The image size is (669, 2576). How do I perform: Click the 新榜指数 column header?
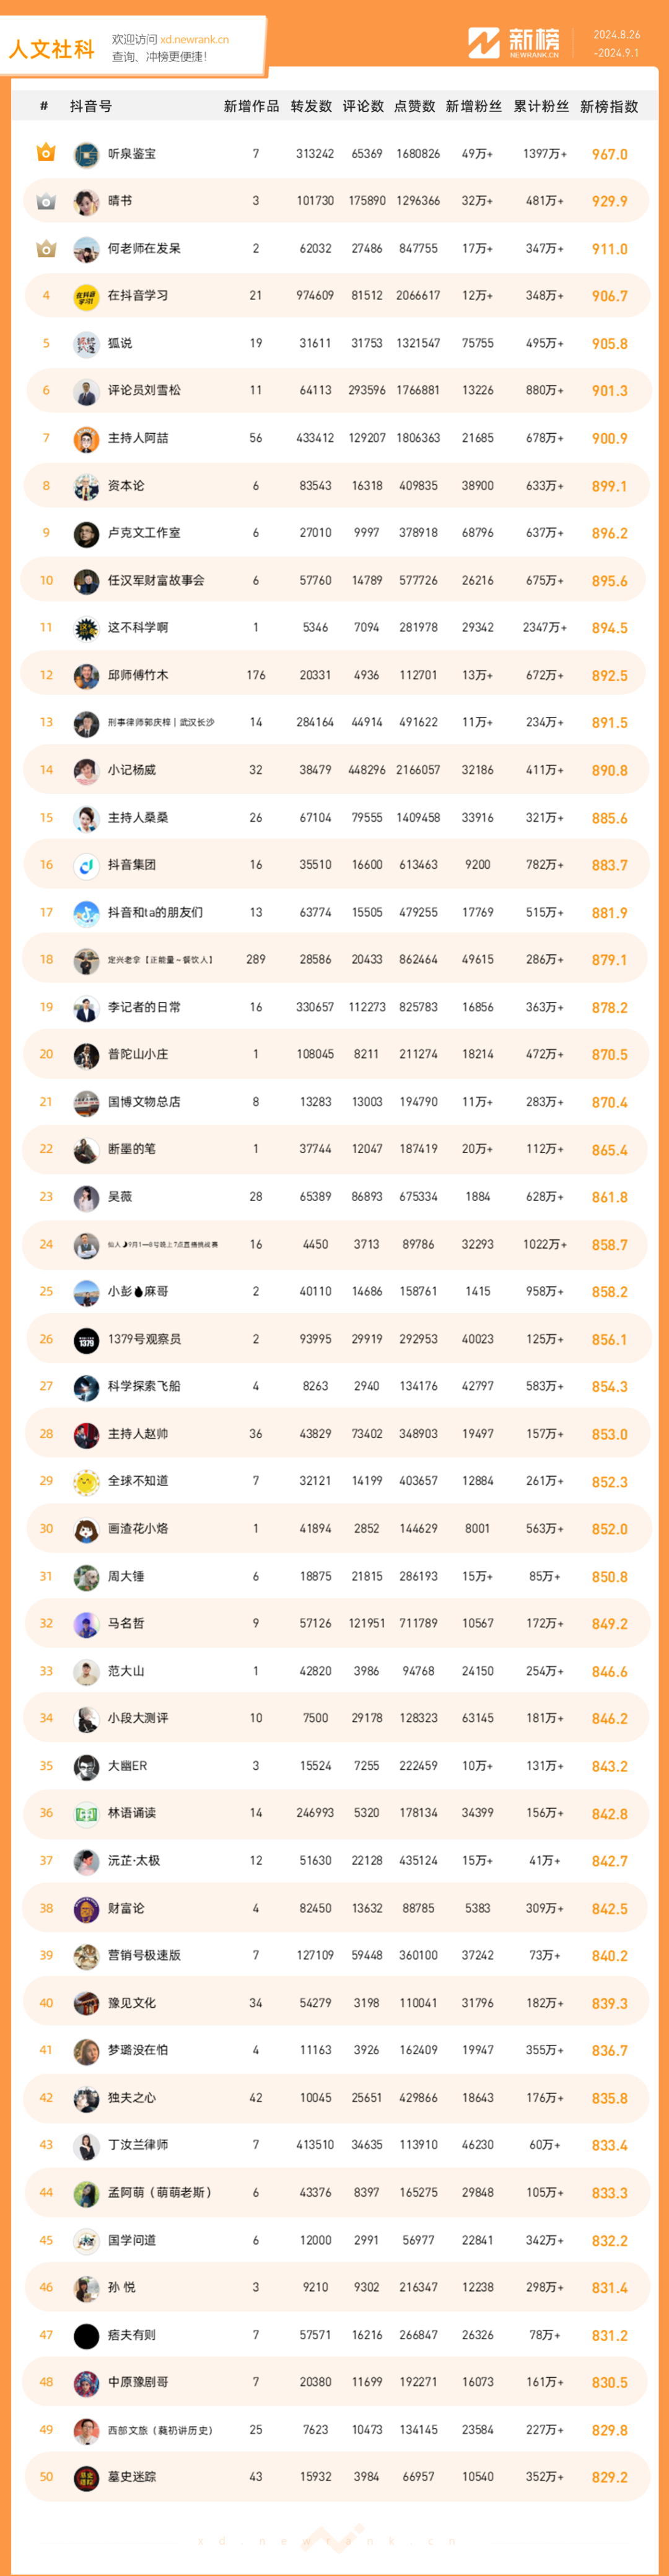point(609,106)
